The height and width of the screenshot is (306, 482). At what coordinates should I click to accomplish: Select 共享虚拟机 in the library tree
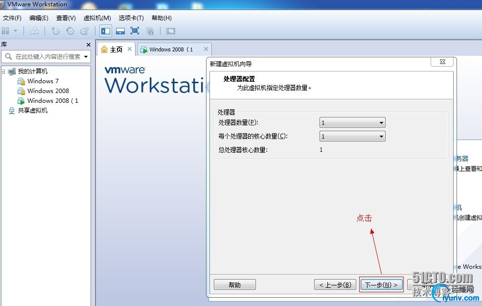[x=33, y=111]
